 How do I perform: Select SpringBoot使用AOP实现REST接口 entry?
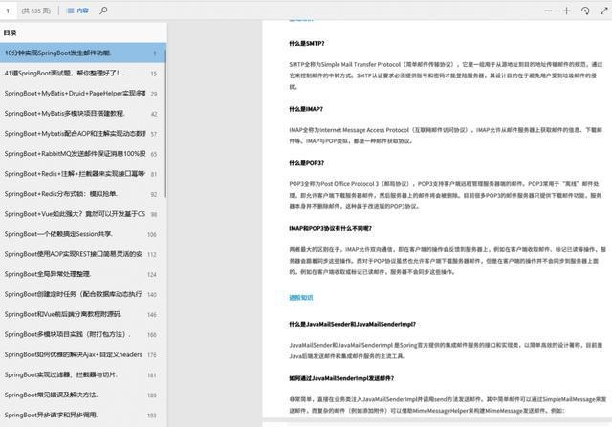tap(83, 254)
